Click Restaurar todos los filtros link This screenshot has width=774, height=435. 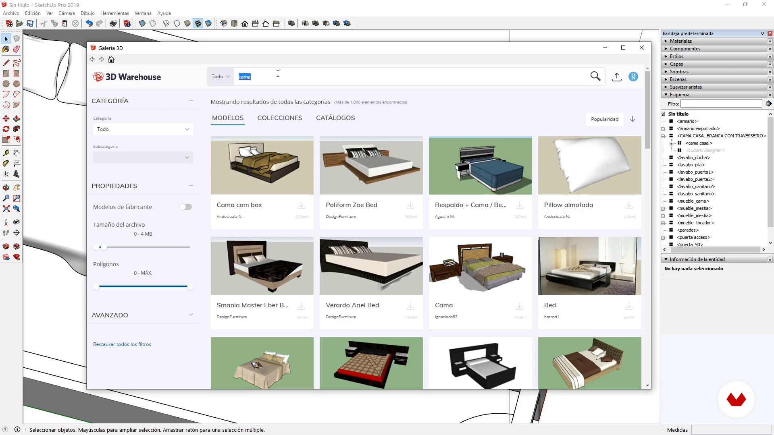[122, 344]
